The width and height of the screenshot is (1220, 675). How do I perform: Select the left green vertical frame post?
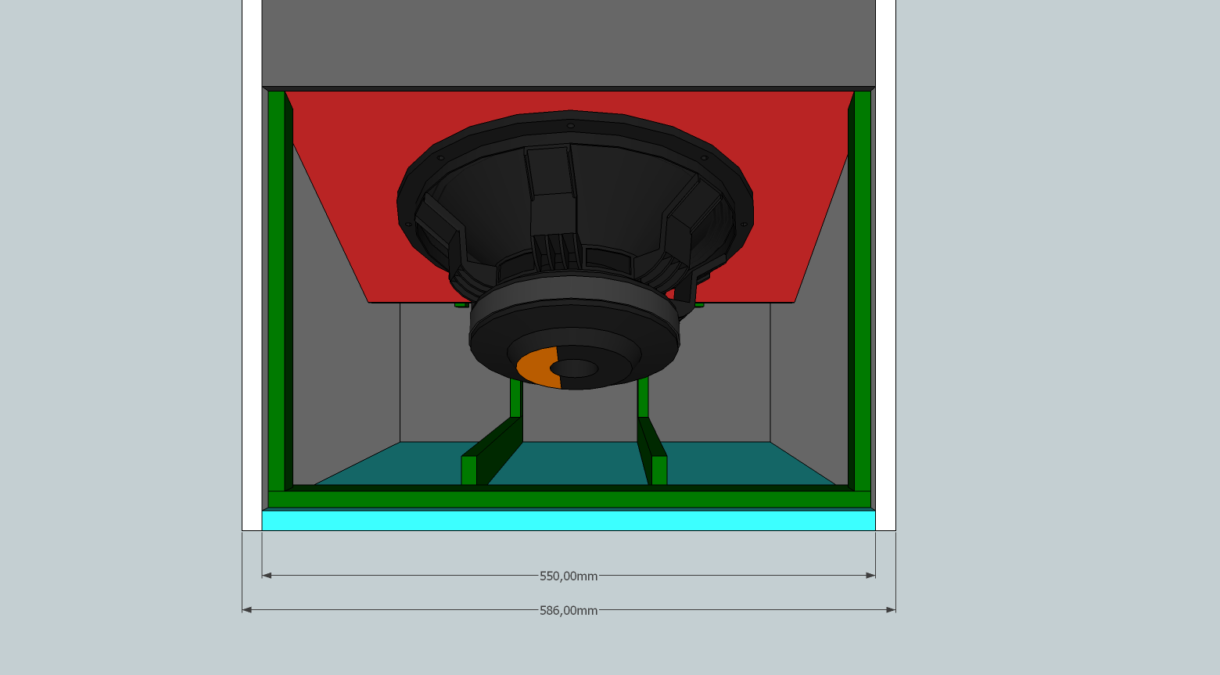(276, 291)
